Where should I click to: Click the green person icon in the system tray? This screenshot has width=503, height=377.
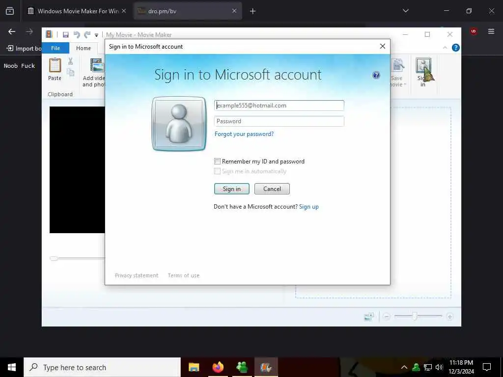[416, 367]
